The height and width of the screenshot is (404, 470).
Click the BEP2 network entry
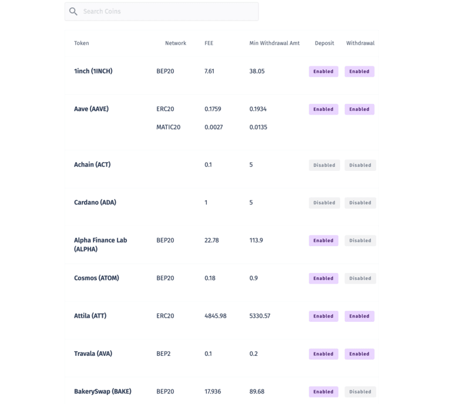pos(163,353)
